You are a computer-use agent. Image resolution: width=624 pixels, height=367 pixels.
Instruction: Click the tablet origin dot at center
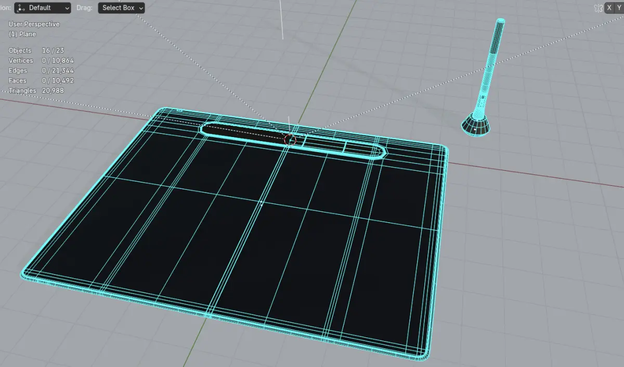click(262, 204)
